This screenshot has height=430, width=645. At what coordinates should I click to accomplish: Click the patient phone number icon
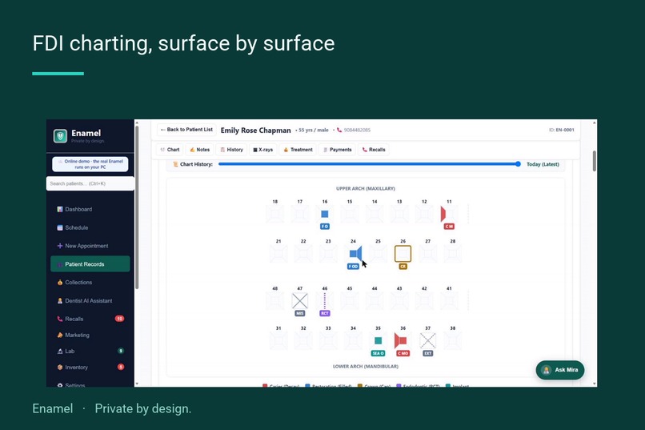[x=339, y=130]
